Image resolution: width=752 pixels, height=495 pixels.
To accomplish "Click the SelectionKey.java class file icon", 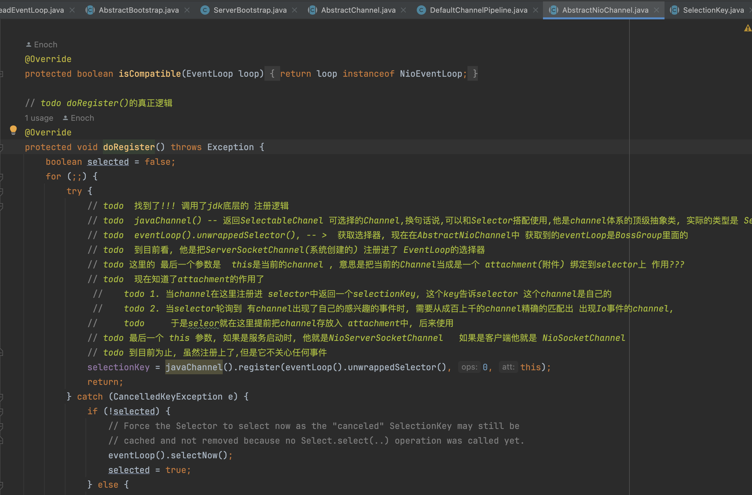I will click(x=675, y=10).
